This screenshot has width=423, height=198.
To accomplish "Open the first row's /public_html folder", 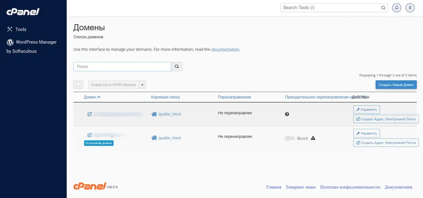I will click(166, 114).
